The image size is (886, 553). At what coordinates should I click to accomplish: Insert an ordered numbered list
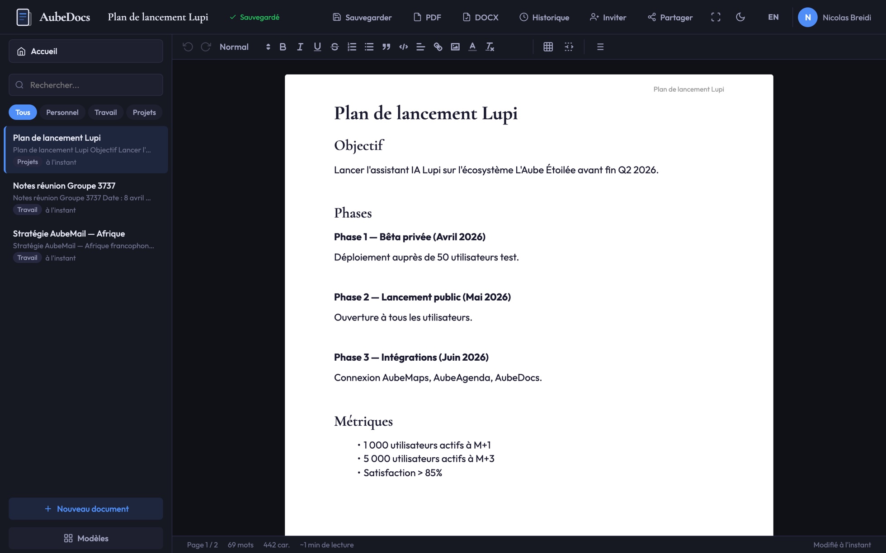click(352, 47)
